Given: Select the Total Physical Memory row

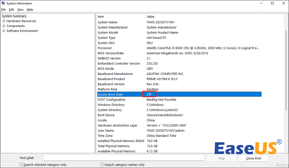Looking at the screenshot, I should [179, 146].
